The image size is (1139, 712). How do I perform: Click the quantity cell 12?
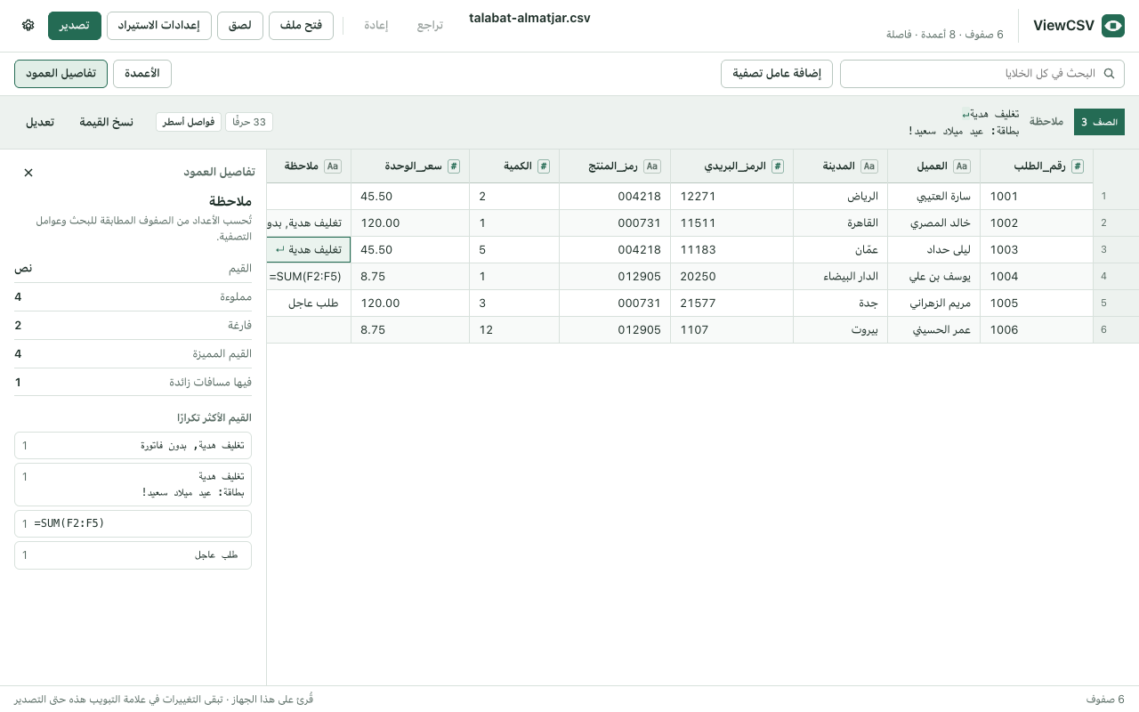[514, 330]
